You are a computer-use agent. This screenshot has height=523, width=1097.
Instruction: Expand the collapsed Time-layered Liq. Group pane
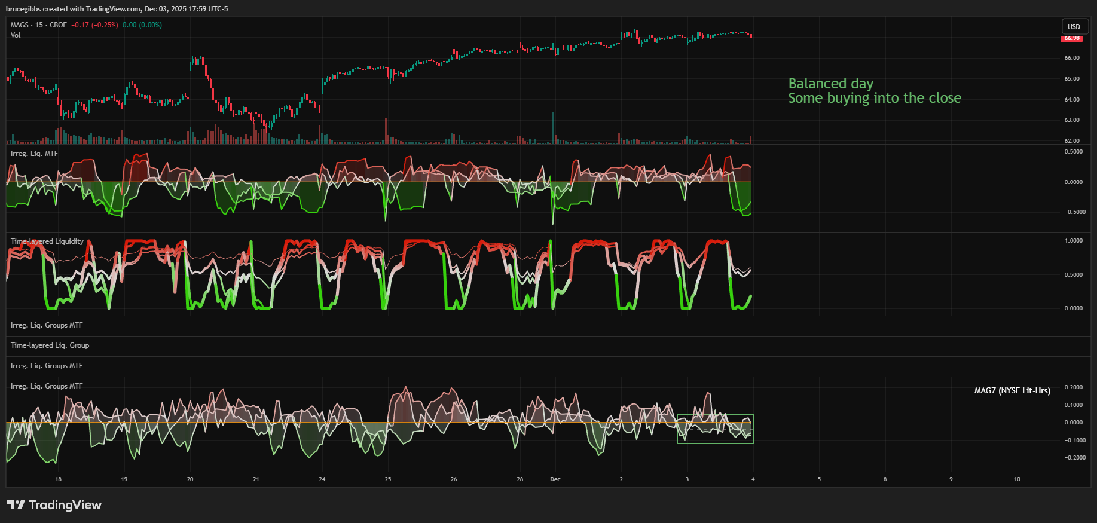[50, 345]
